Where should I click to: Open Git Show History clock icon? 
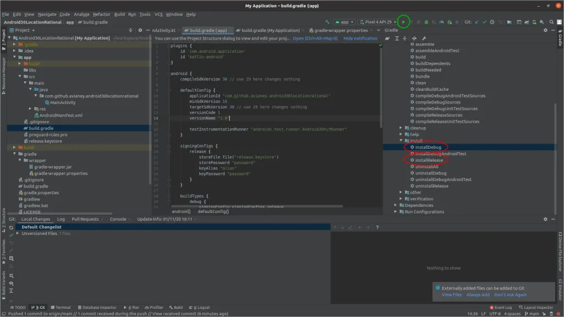pyautogui.click(x=492, y=22)
